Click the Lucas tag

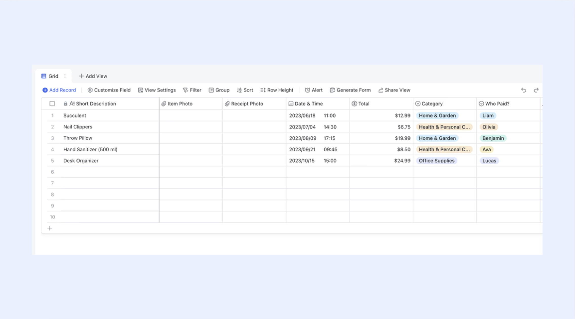[x=489, y=161]
